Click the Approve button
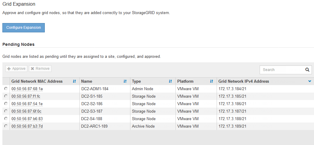 (16, 69)
